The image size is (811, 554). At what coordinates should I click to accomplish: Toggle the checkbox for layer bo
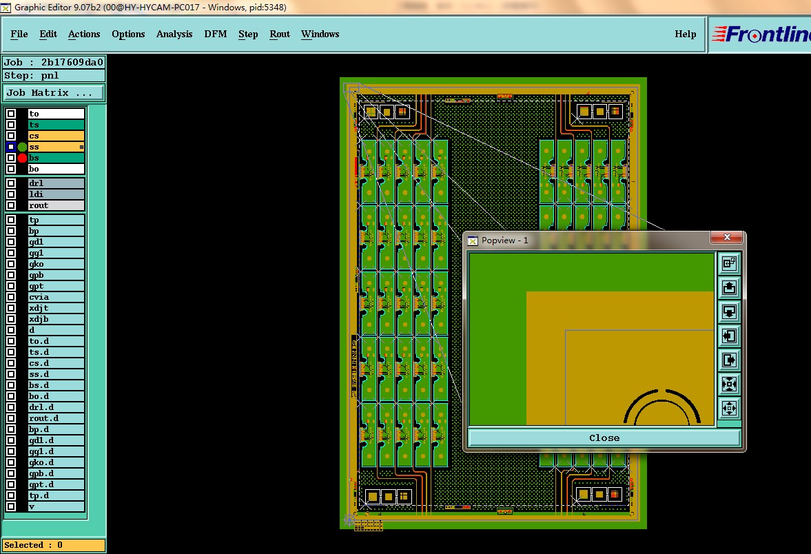coord(11,169)
